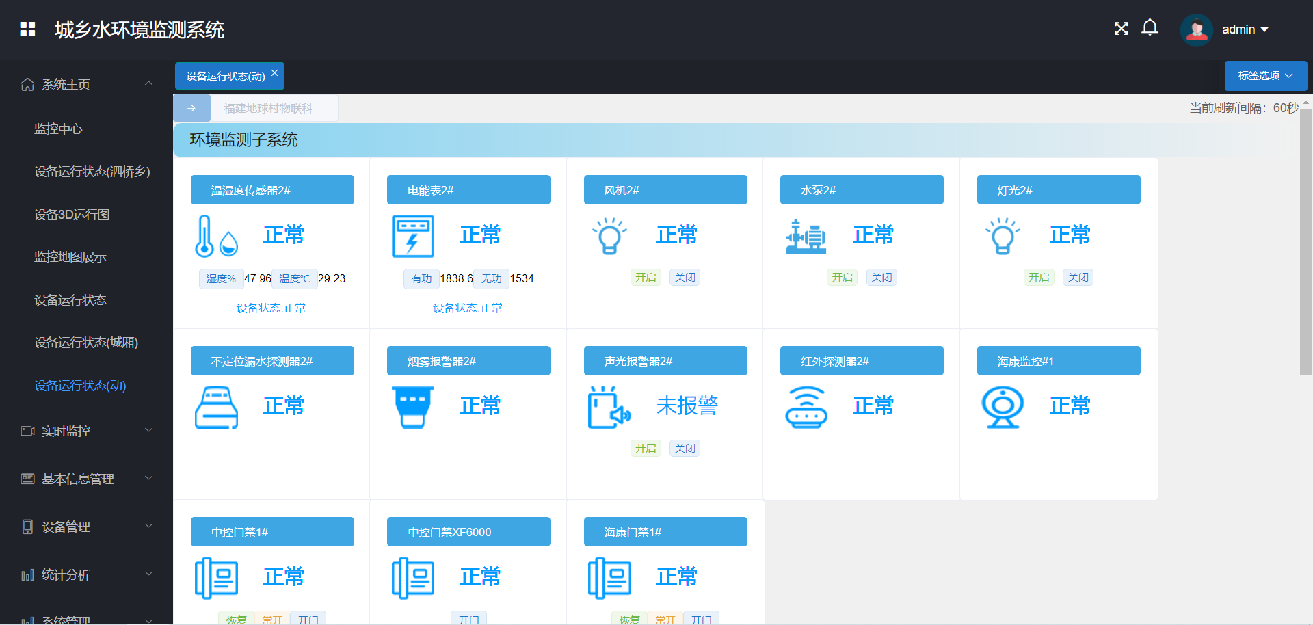
Task: Expand the 实时监控 menu
Action: (x=148, y=430)
